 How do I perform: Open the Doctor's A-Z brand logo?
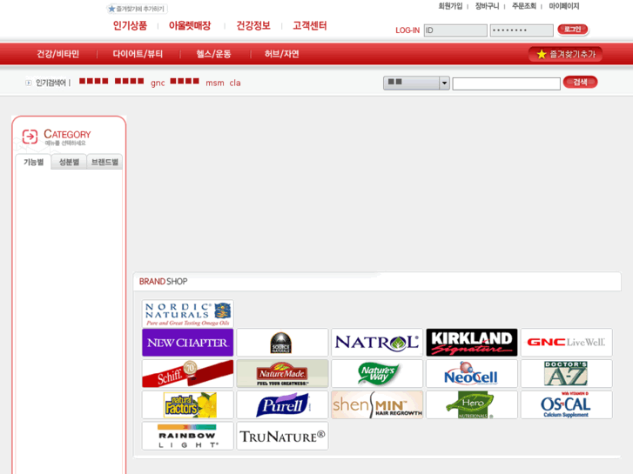tap(566, 374)
